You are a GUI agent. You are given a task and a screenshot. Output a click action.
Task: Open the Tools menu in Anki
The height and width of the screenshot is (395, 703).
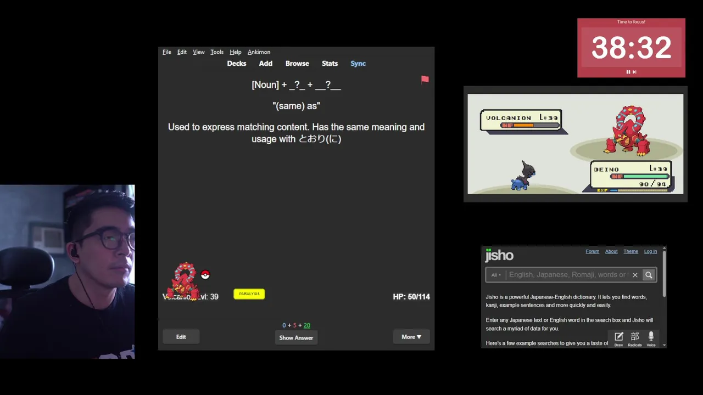(217, 52)
